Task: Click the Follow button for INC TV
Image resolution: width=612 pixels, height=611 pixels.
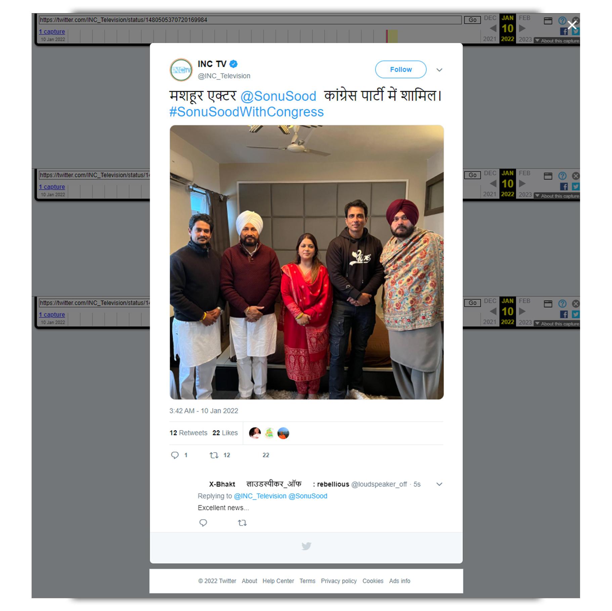Action: (x=400, y=70)
